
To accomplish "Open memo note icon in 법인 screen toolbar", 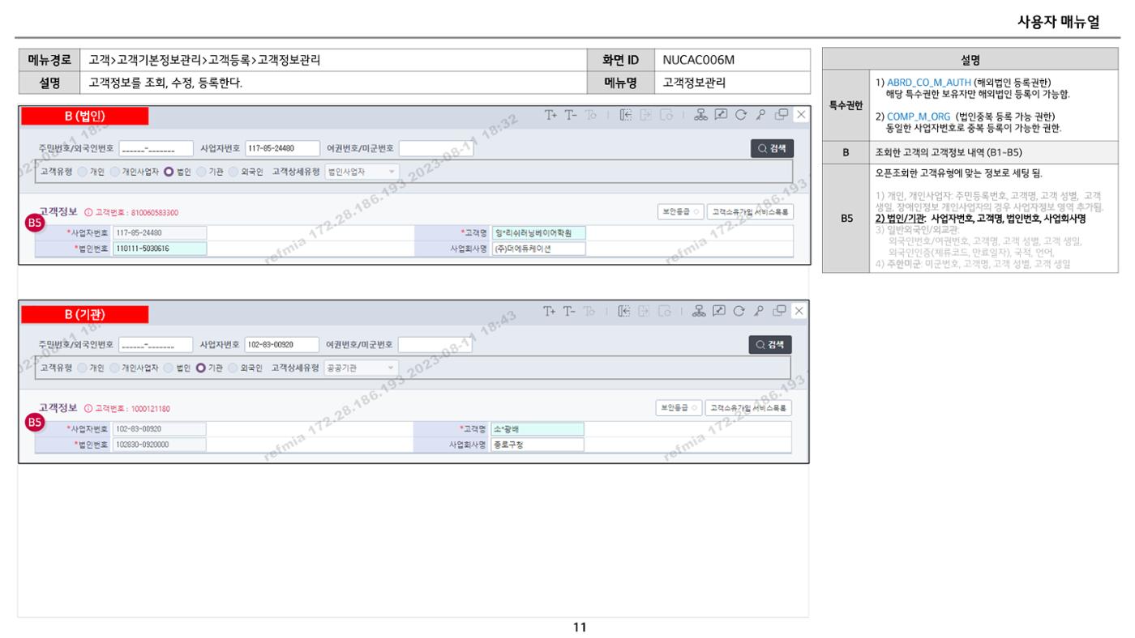I will tap(721, 115).
